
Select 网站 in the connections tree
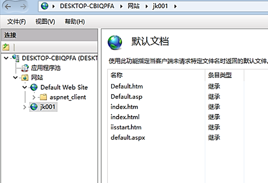37,78
